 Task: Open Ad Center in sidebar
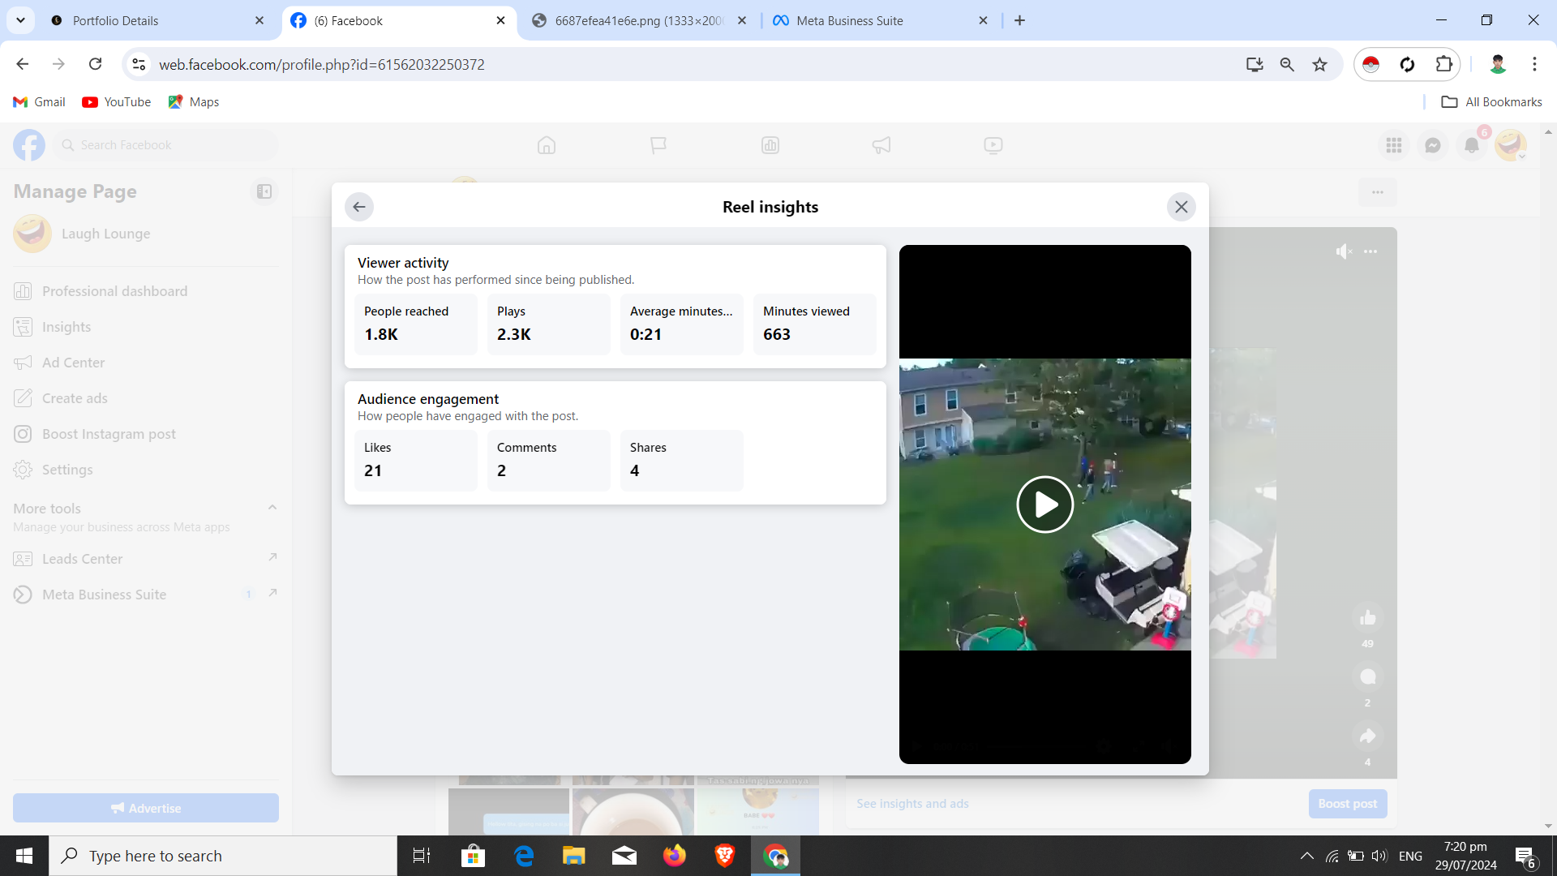click(146, 363)
